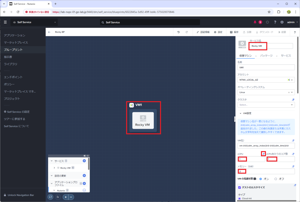Open the settings gear in top header
Image resolution: width=300 pixels, height=202 pixels.
(282, 22)
